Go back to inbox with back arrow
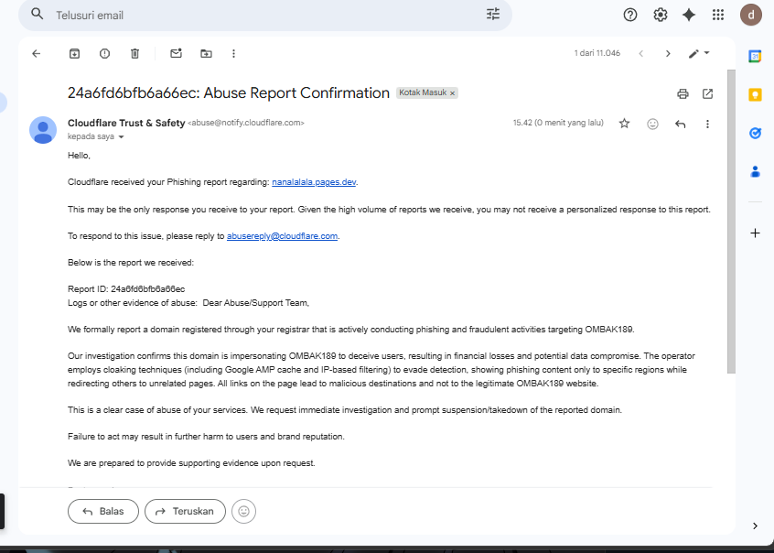The width and height of the screenshot is (774, 553). click(36, 53)
